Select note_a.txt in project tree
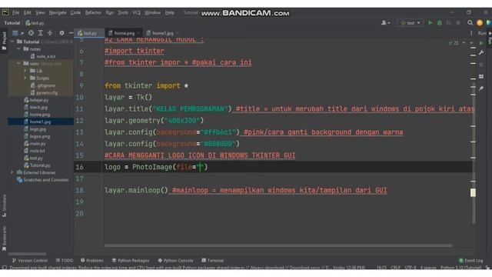This screenshot has height=277, width=492. (x=43, y=56)
